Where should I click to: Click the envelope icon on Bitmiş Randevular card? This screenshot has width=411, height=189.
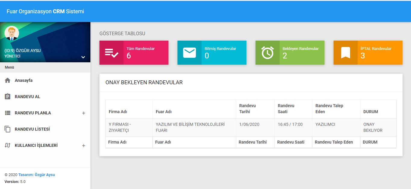pyautogui.click(x=190, y=53)
